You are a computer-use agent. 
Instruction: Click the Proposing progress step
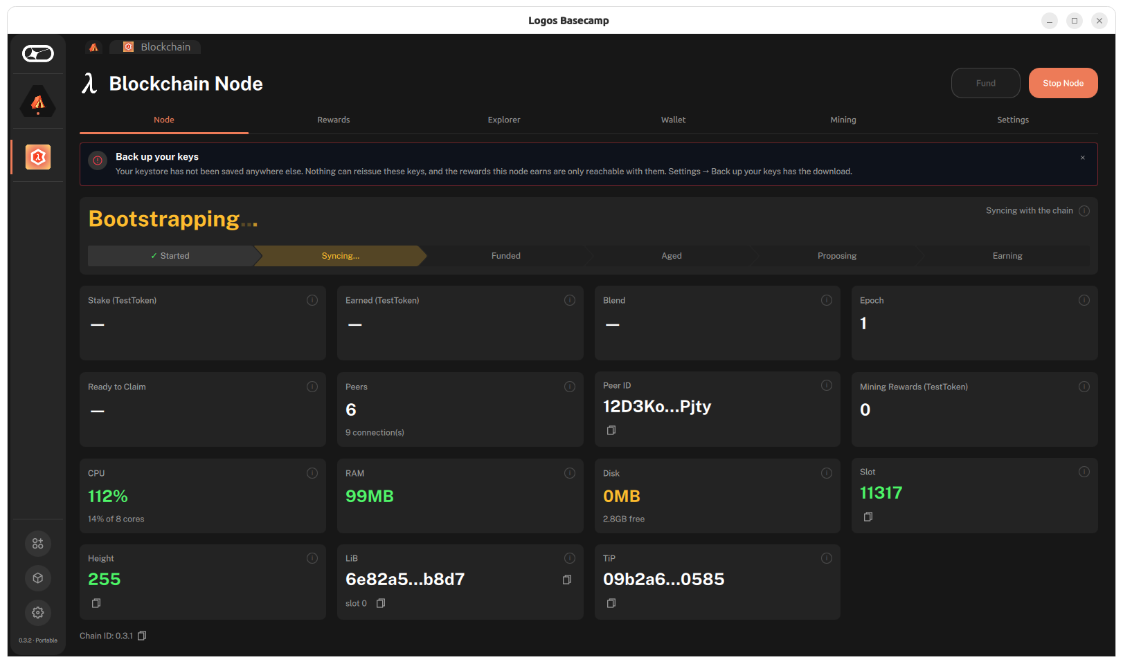coord(837,256)
